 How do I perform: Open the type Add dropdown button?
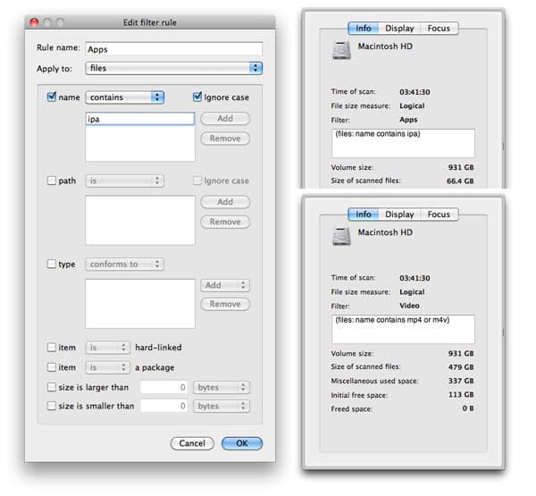click(225, 285)
